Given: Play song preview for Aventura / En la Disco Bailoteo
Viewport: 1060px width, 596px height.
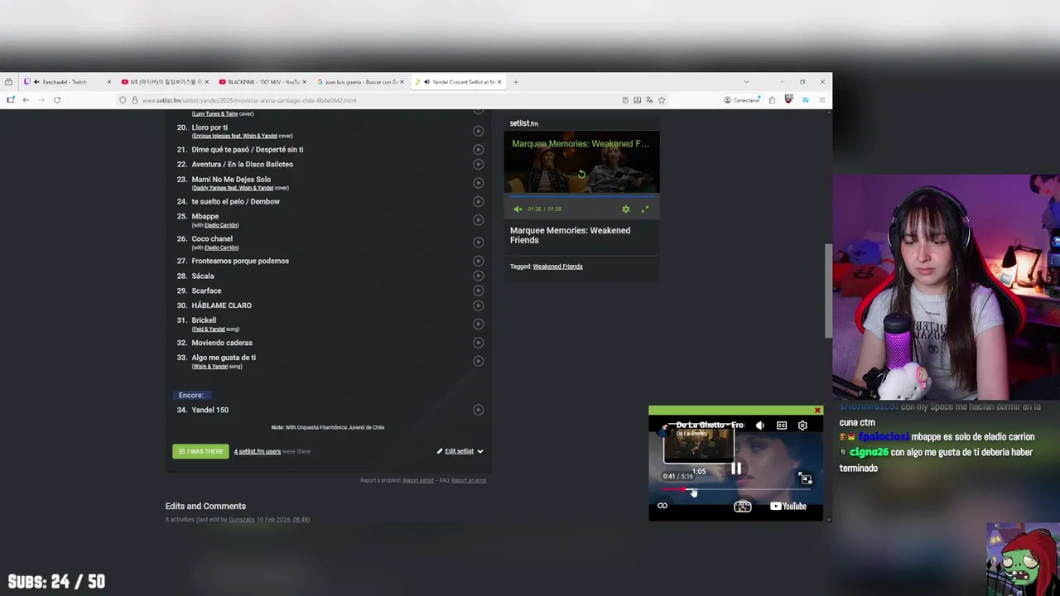Looking at the screenshot, I should pyautogui.click(x=478, y=165).
